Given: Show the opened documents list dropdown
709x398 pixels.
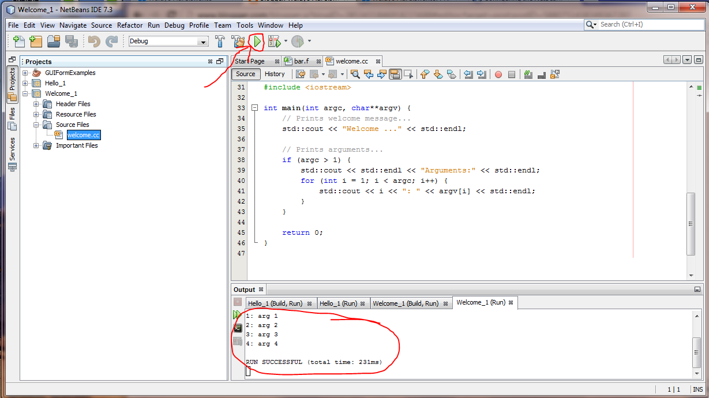Looking at the screenshot, I should (687, 60).
